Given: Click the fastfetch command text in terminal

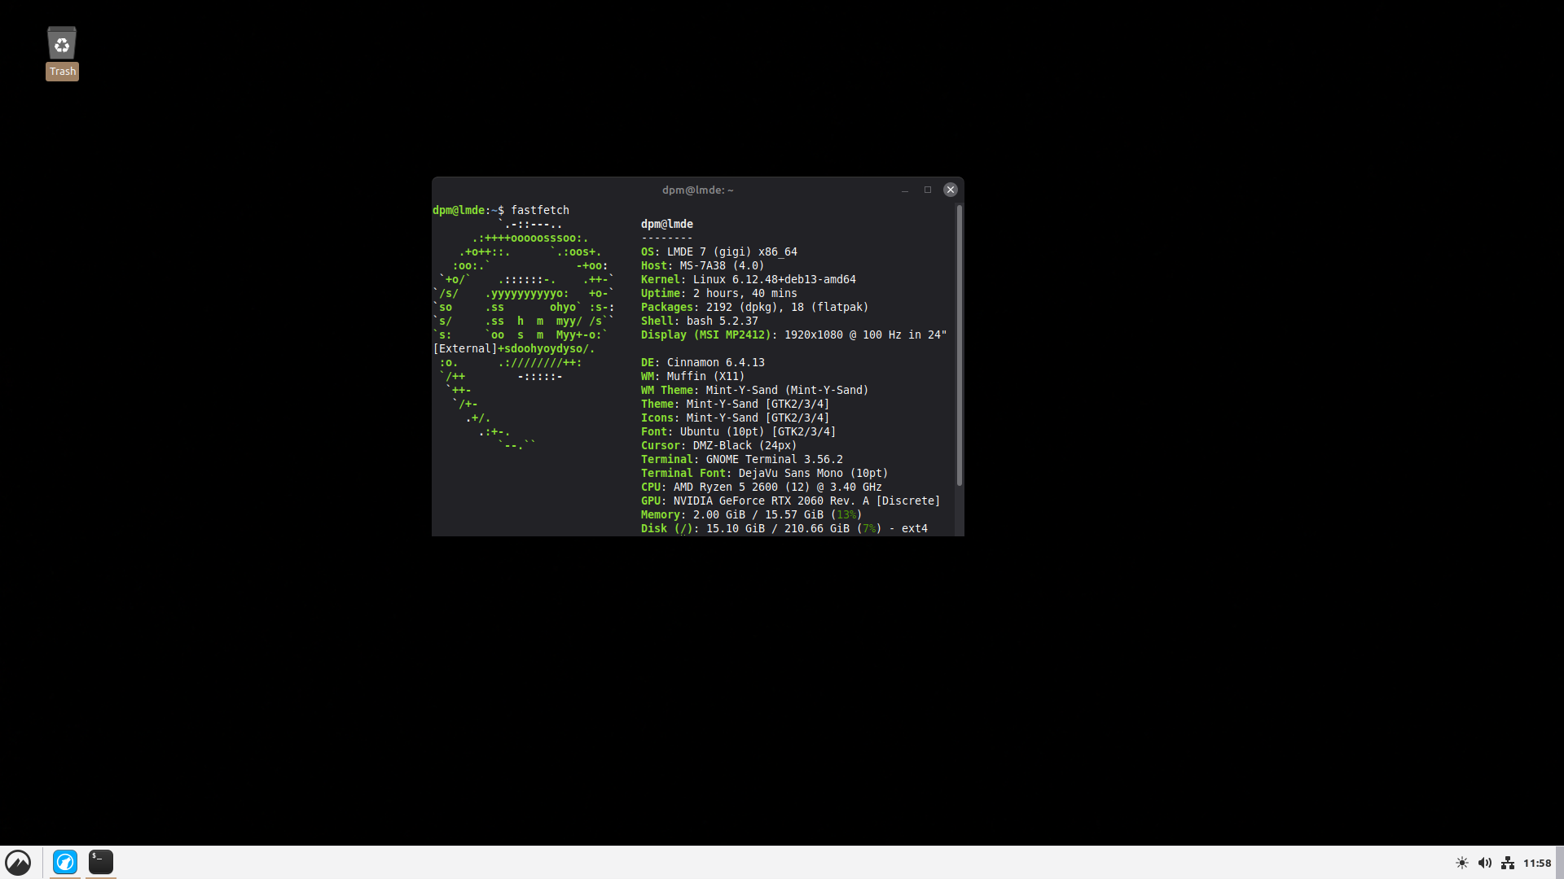Looking at the screenshot, I should pyautogui.click(x=539, y=210).
